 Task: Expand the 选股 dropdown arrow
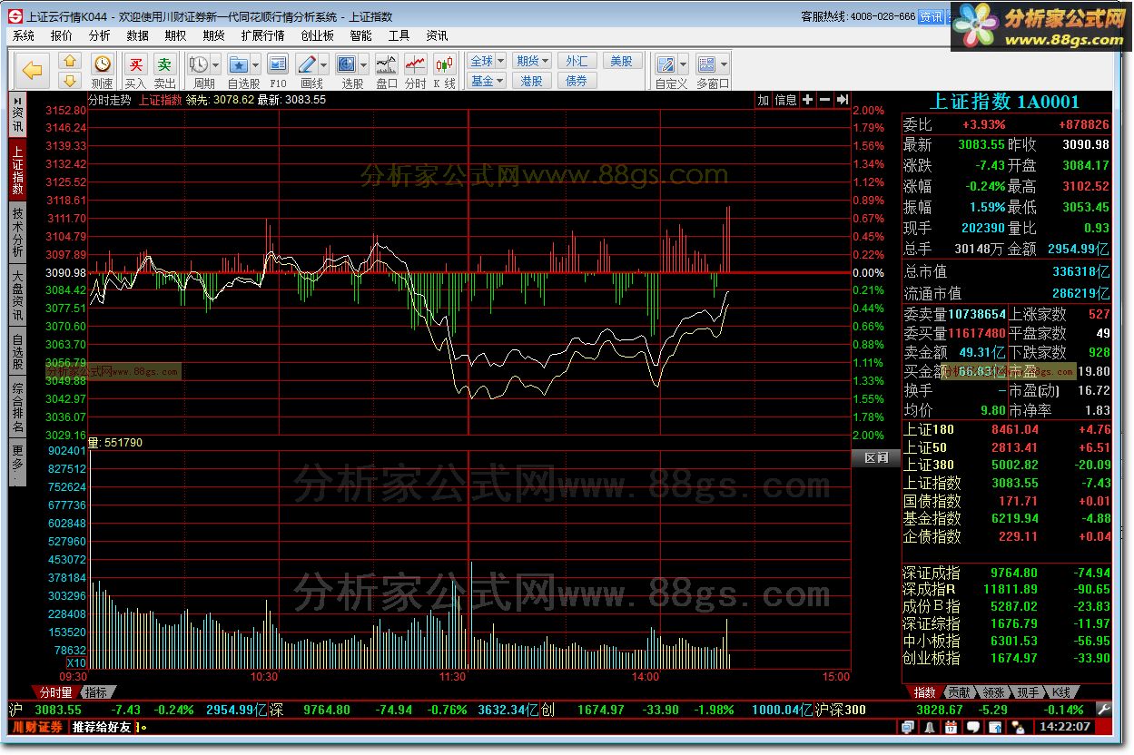pos(363,64)
